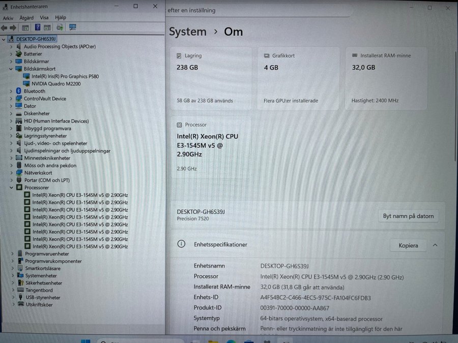Click the scan for hardware changes monitor icon
This screenshot has height=343, width=458.
pyautogui.click(x=73, y=27)
